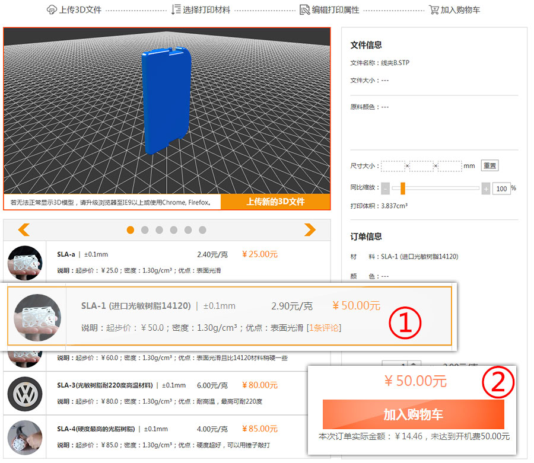Click the orange scale slider handle
The height and width of the screenshot is (463, 534).
click(x=403, y=189)
